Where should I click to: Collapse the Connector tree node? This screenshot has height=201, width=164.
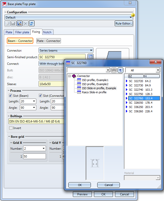[69, 76]
